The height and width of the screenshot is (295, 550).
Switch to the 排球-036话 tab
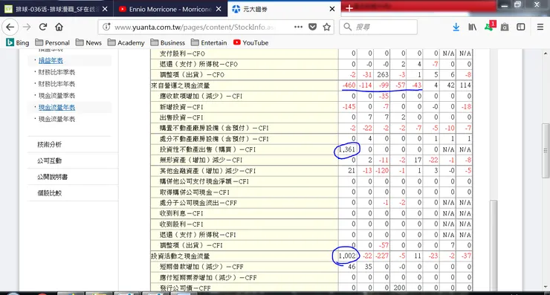[x=56, y=9]
